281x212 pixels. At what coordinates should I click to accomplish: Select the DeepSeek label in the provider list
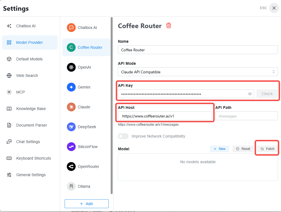coord(87,127)
